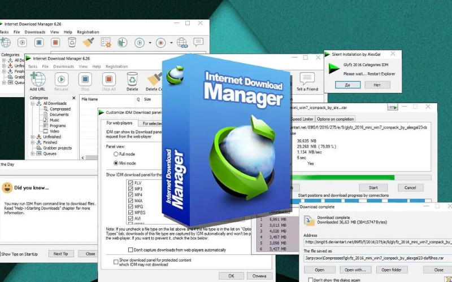Click the Address field in Download complete
The height and width of the screenshot is (282, 452).
pos(378,243)
